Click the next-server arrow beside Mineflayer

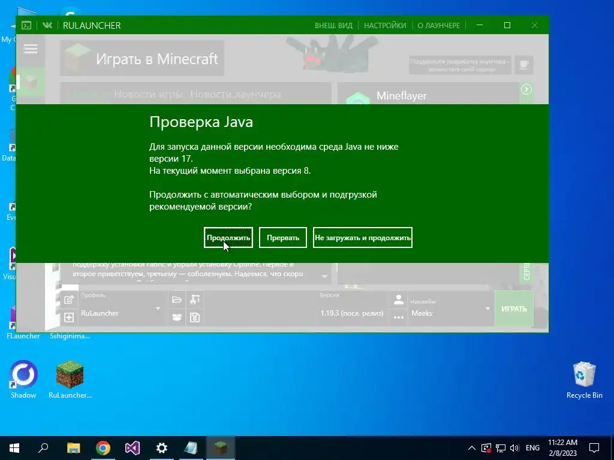[526, 90]
